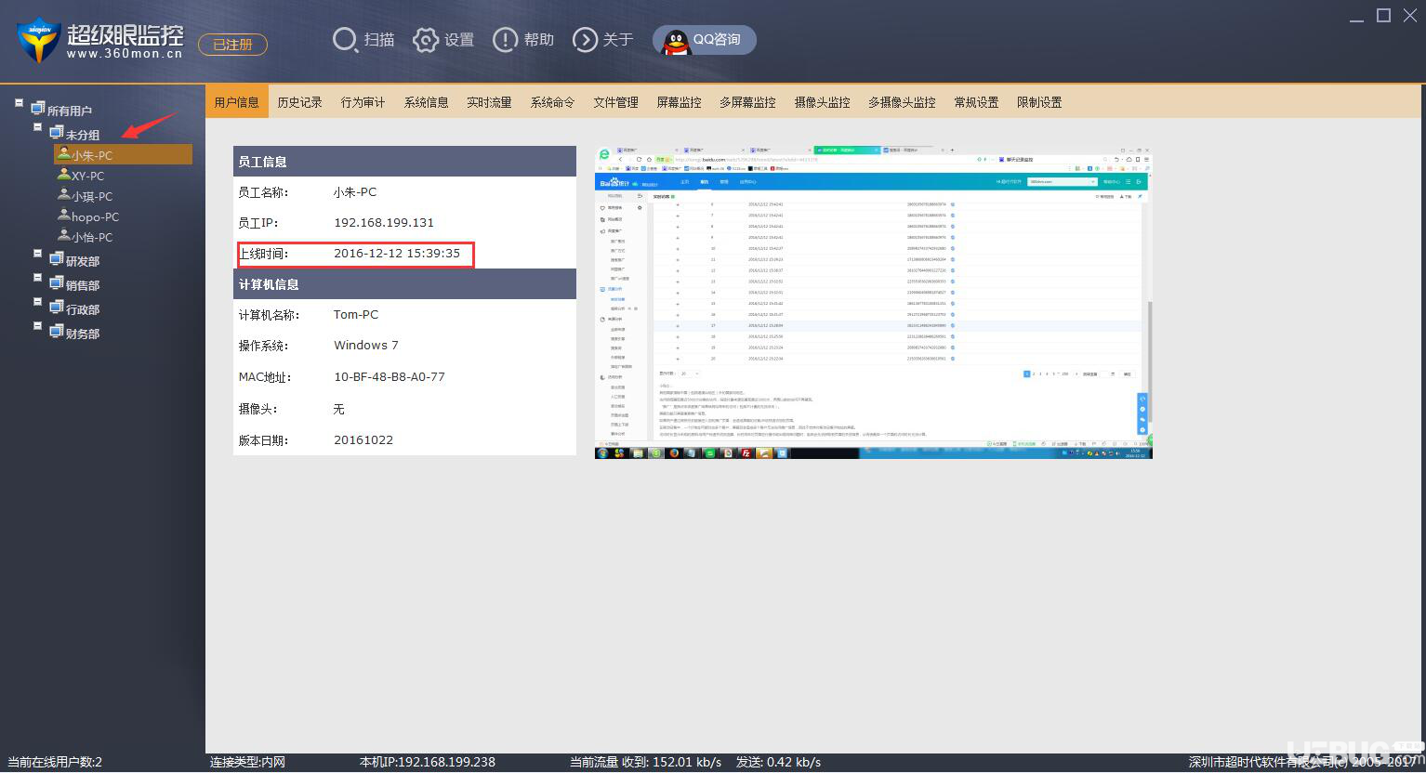Switch to the 用户信息 tab
This screenshot has height=773, width=1426.
tap(237, 102)
